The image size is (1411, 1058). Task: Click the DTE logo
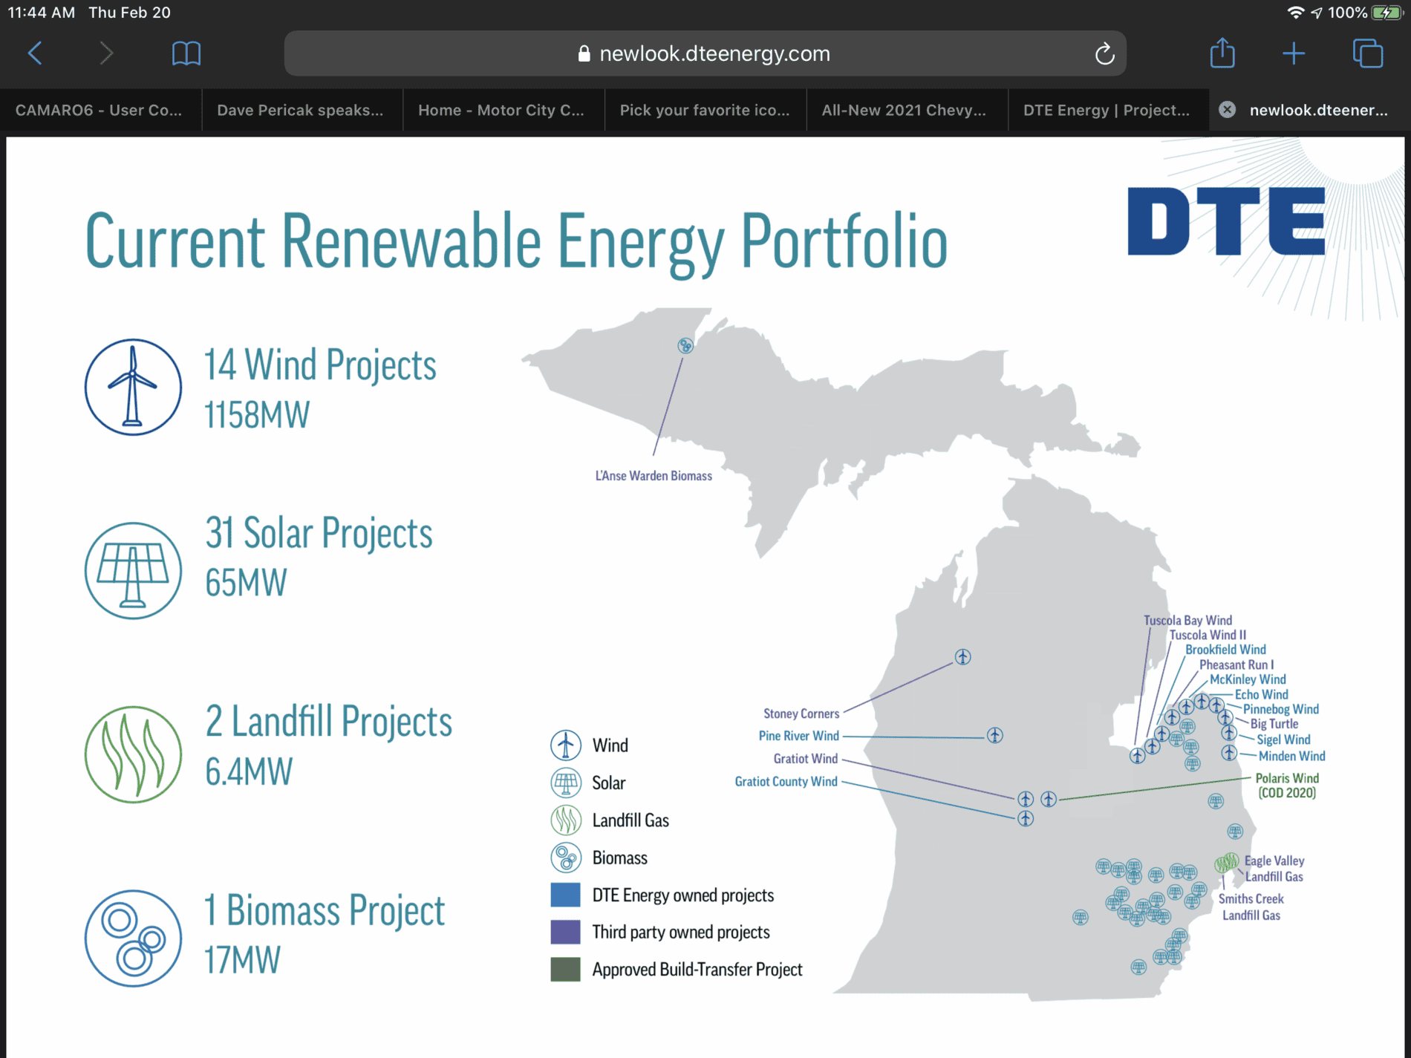coord(1227,221)
